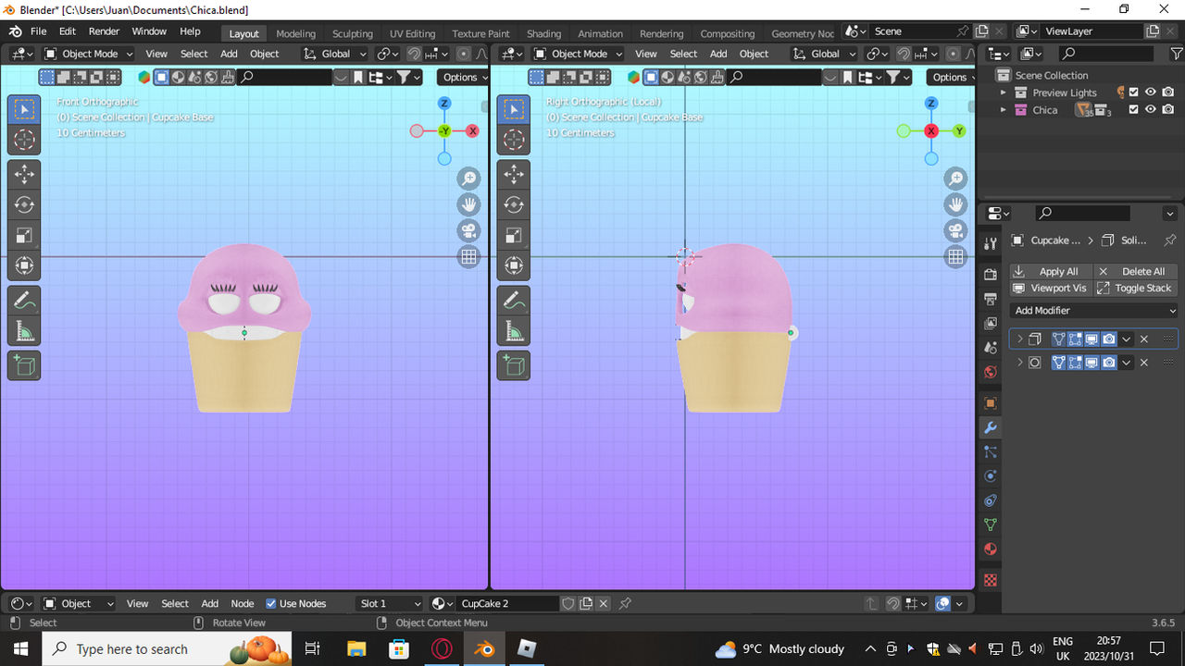Select the Annotate tool in the front viewport
1185x666 pixels.
24,300
